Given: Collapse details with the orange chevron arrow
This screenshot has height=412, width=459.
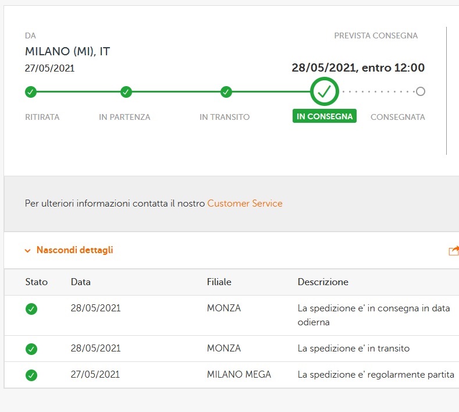Looking at the screenshot, I should pos(27,251).
